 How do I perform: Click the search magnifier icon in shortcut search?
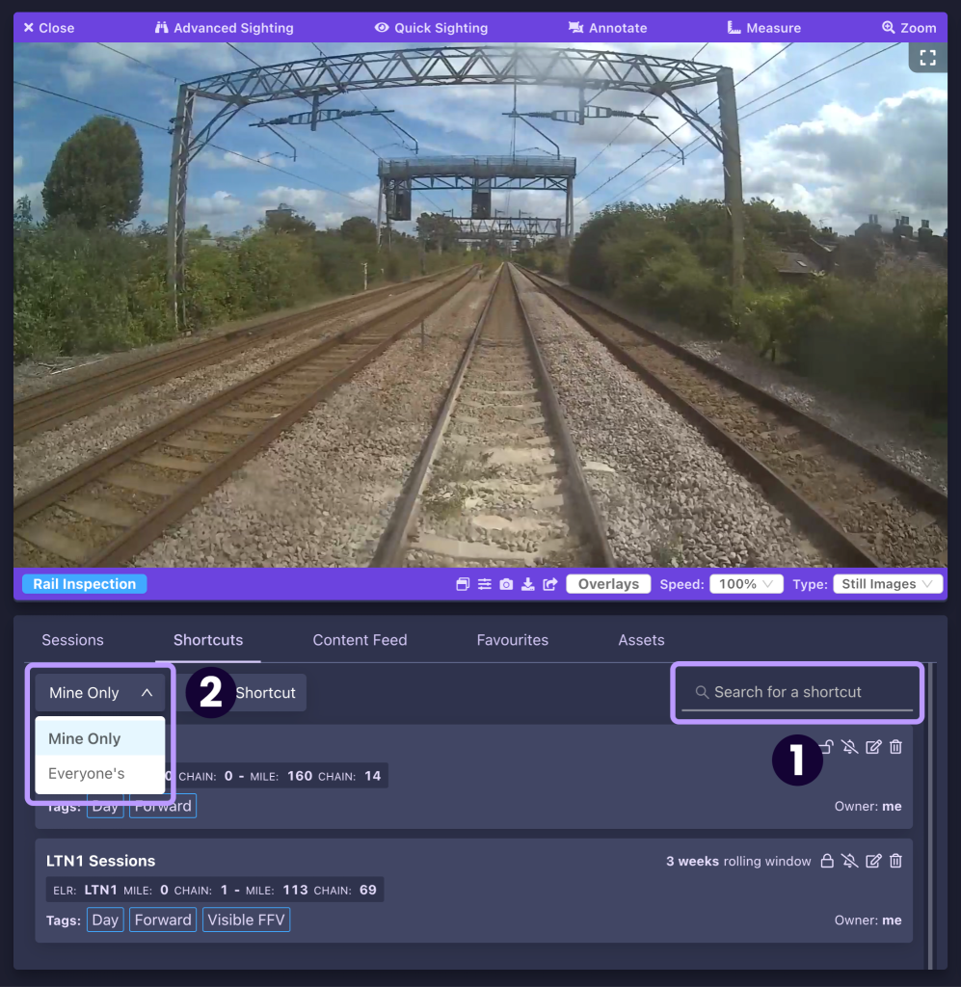702,692
